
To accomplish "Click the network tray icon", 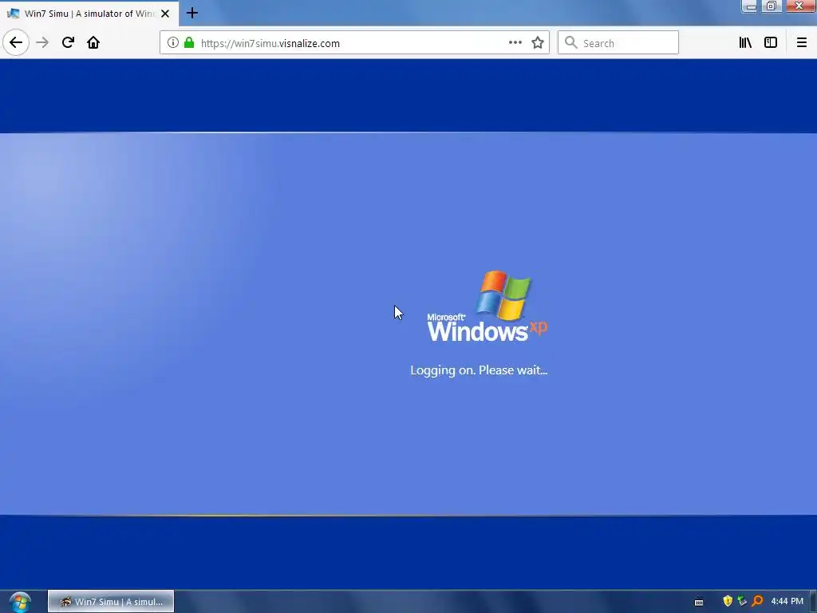I will 743,601.
